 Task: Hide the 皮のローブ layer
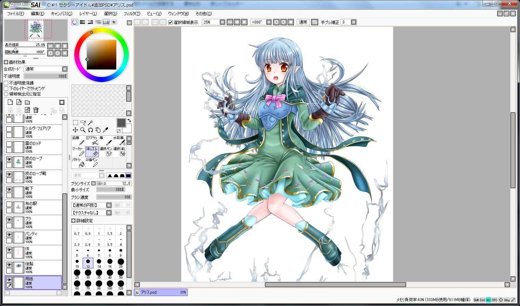pos(9,159)
